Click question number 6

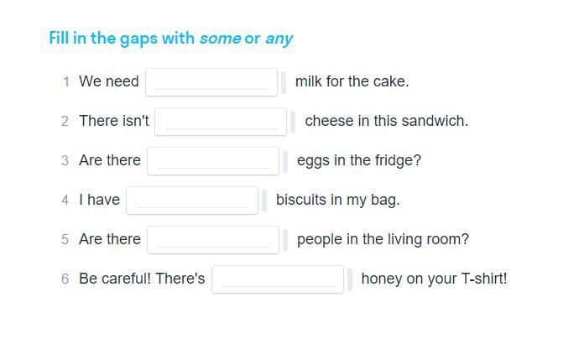click(x=65, y=279)
